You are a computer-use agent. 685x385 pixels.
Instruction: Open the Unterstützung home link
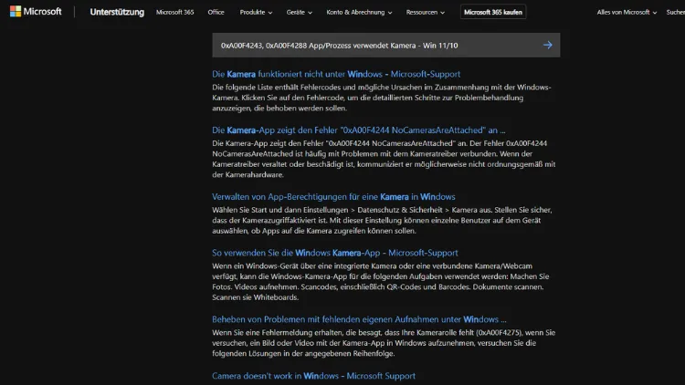pyautogui.click(x=117, y=12)
